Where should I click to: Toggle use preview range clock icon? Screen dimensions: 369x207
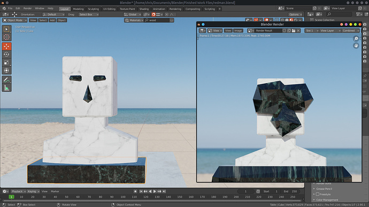coord(258,192)
